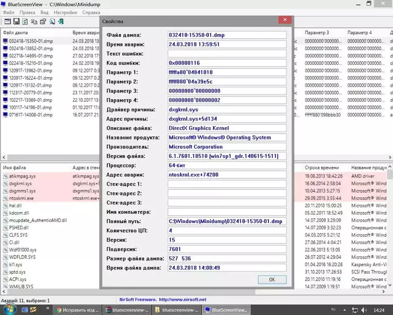Viewport: 393px width, 315px height.
Task: Sort by the Параметр 3 column header
Action: coord(317,32)
